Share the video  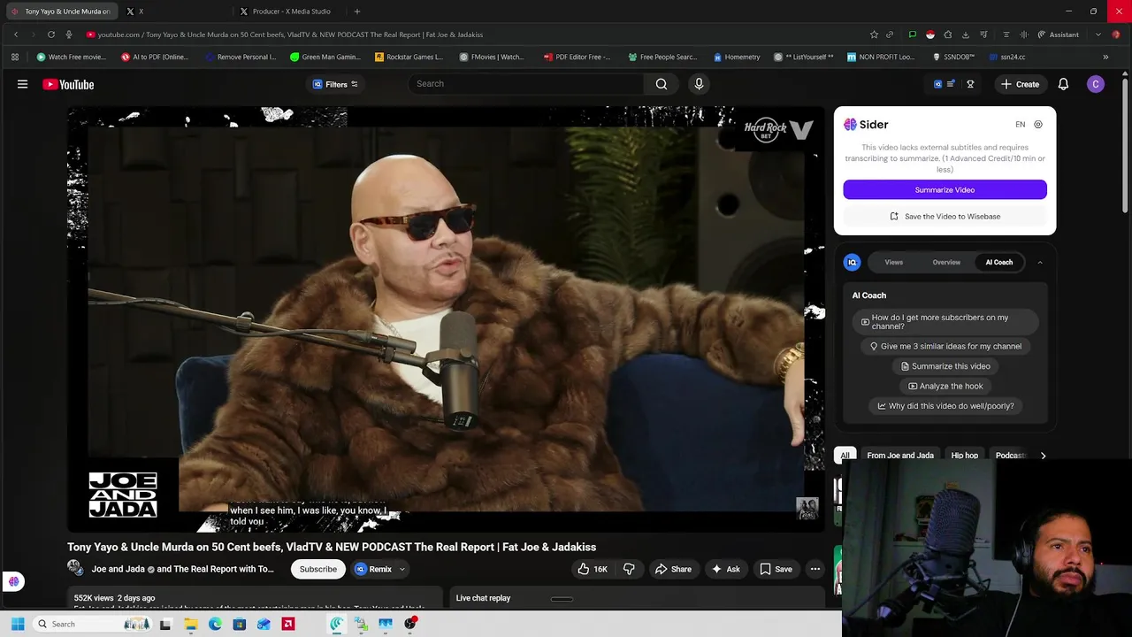[x=672, y=569]
